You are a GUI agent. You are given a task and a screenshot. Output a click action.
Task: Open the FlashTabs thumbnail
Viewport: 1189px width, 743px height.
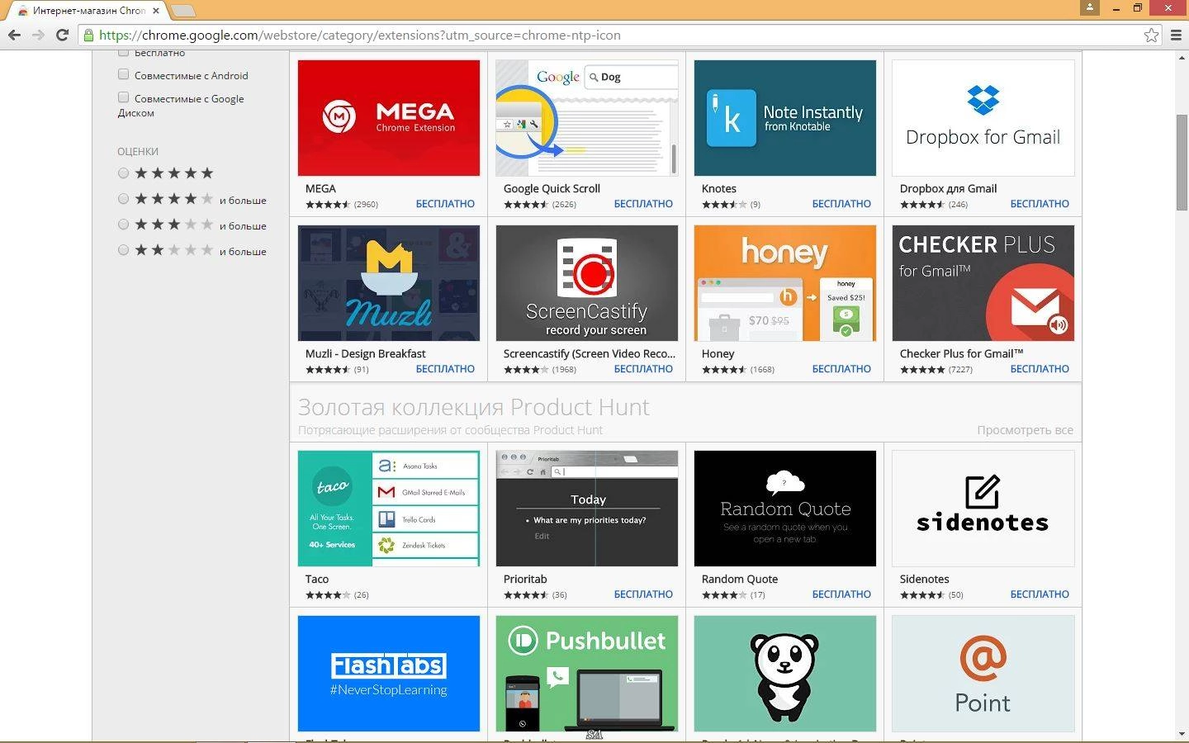(388, 673)
